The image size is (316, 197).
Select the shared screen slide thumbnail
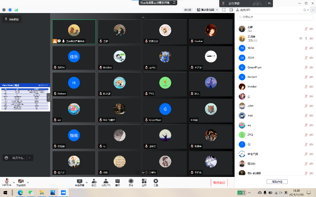tap(25, 97)
